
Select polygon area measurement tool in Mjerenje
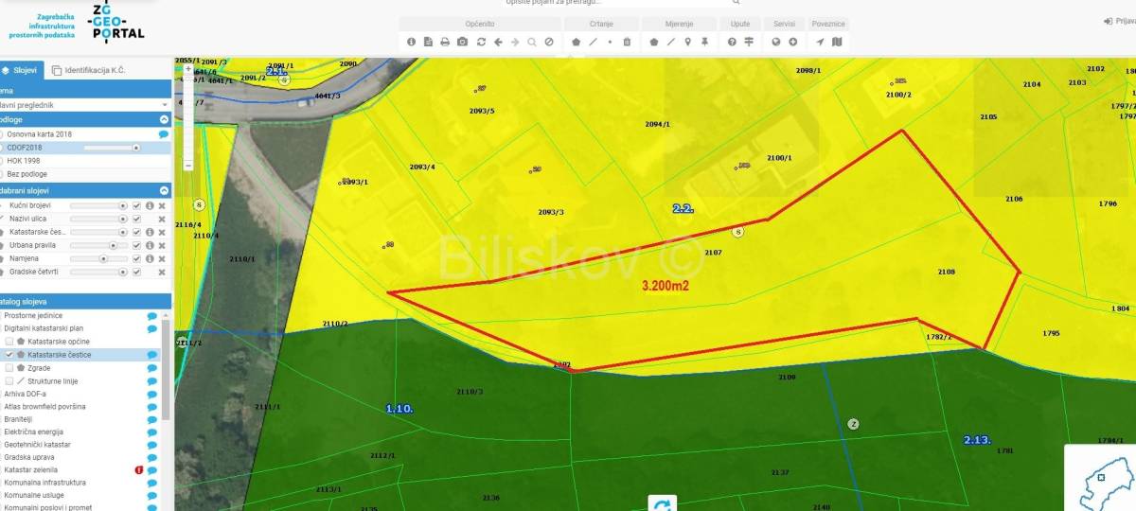(x=654, y=42)
